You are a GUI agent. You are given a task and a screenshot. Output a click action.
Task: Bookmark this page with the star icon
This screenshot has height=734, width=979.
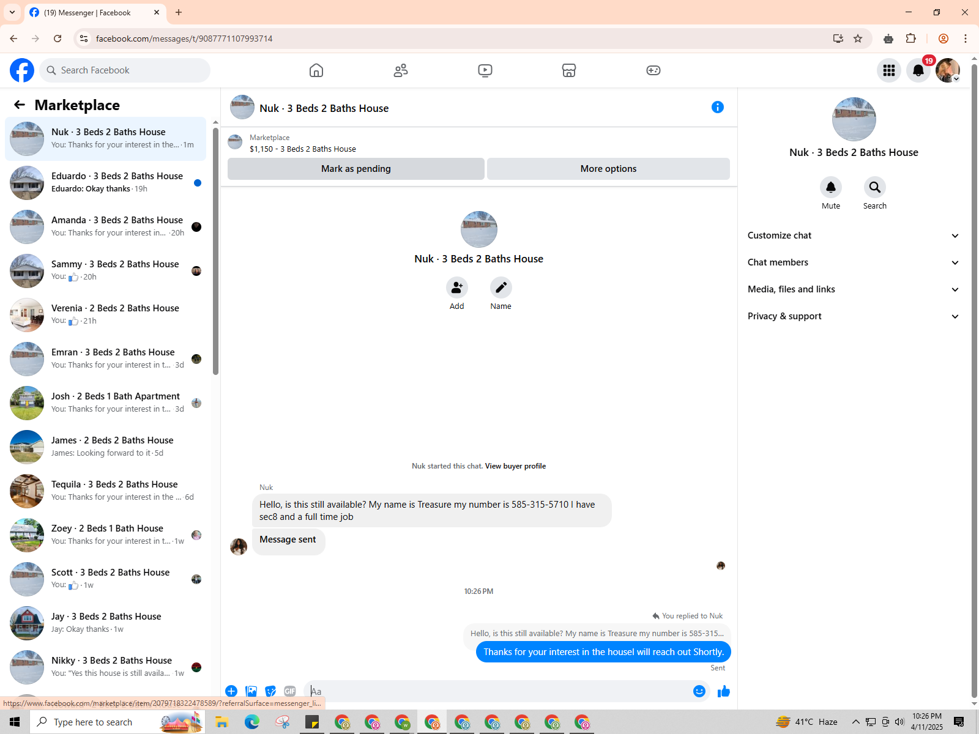pyautogui.click(x=858, y=39)
